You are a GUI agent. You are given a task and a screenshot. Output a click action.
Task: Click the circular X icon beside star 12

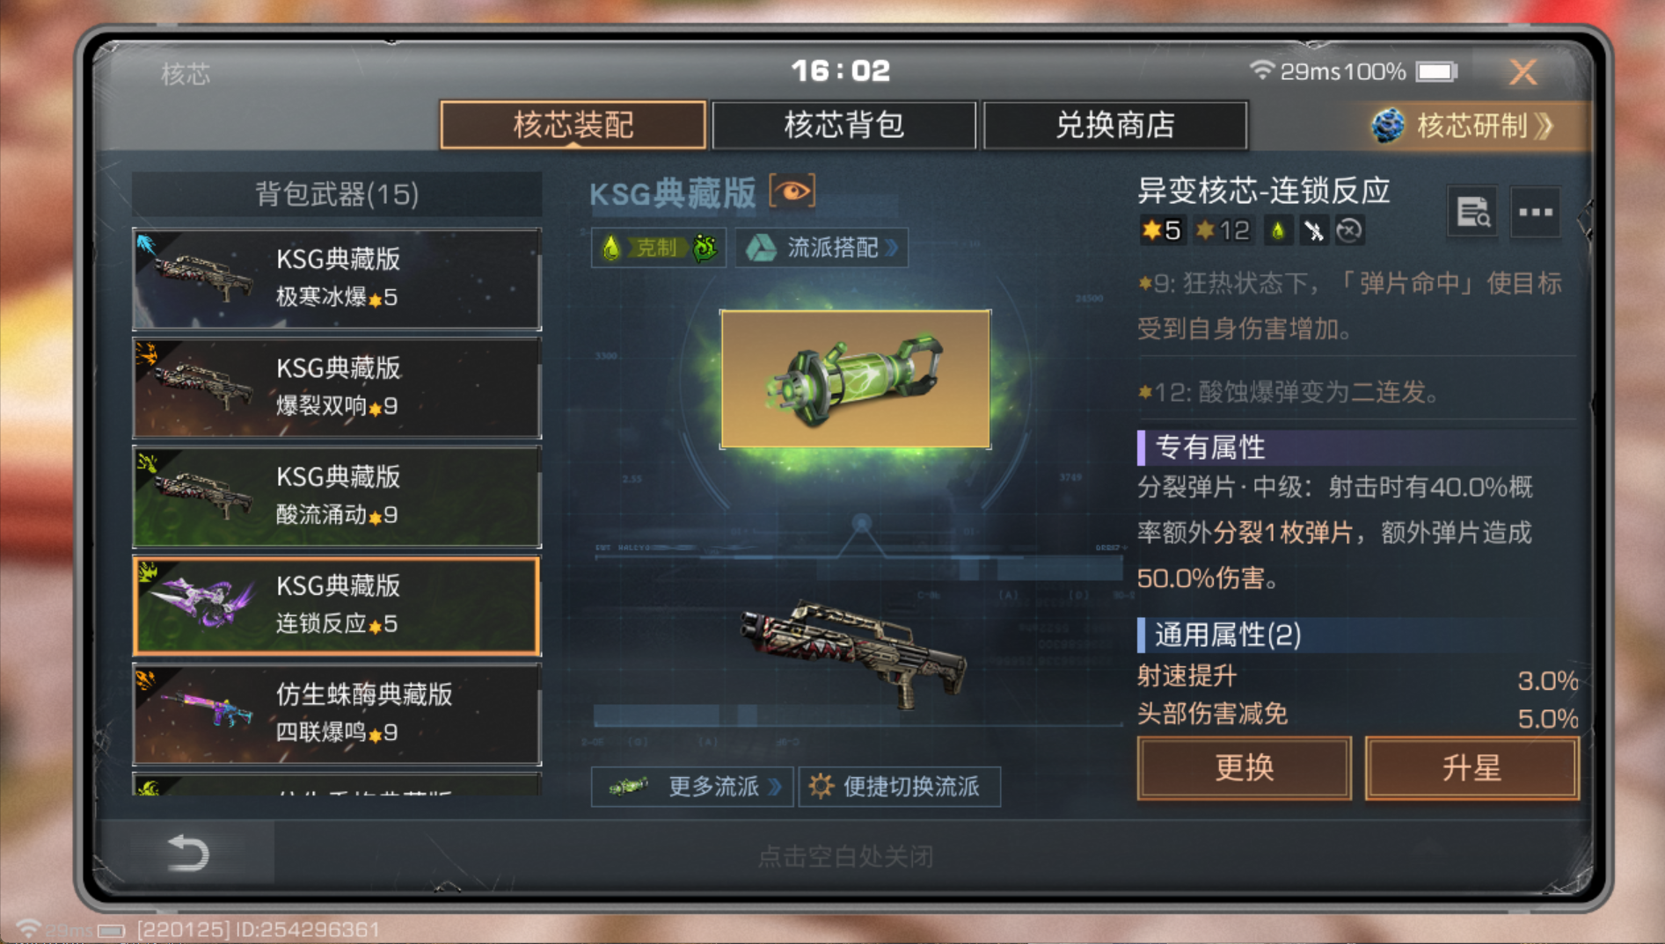pyautogui.click(x=1349, y=231)
